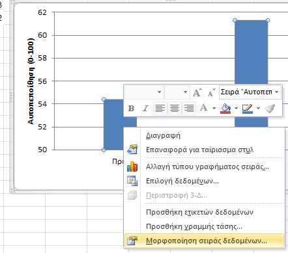Click the category axis label Πρι
The height and width of the screenshot is (253, 288).
coord(118,161)
